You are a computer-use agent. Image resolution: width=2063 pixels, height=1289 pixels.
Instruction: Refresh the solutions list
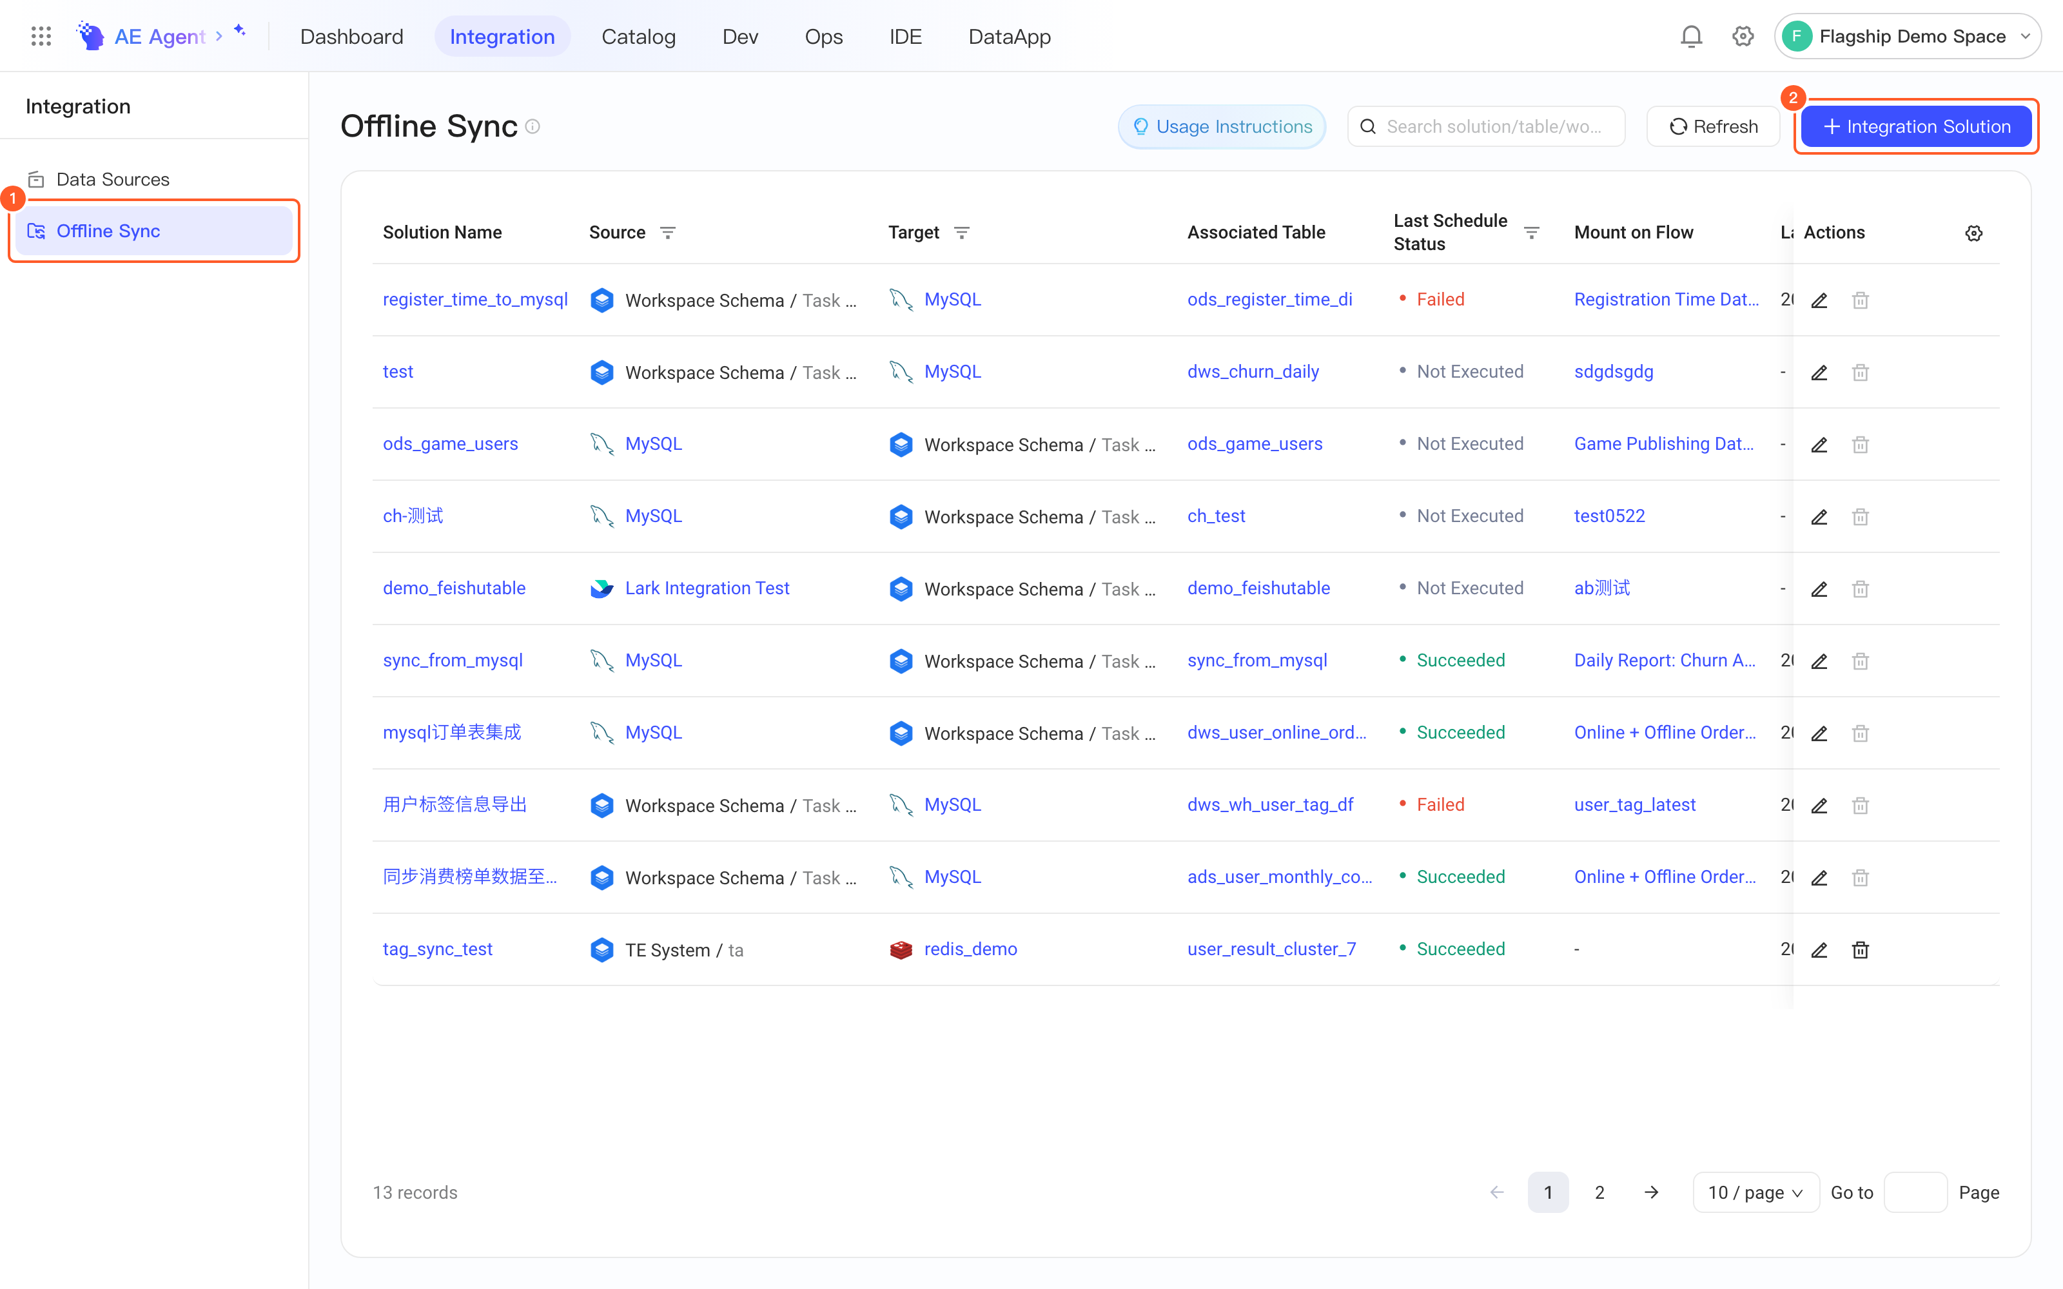1713,126
